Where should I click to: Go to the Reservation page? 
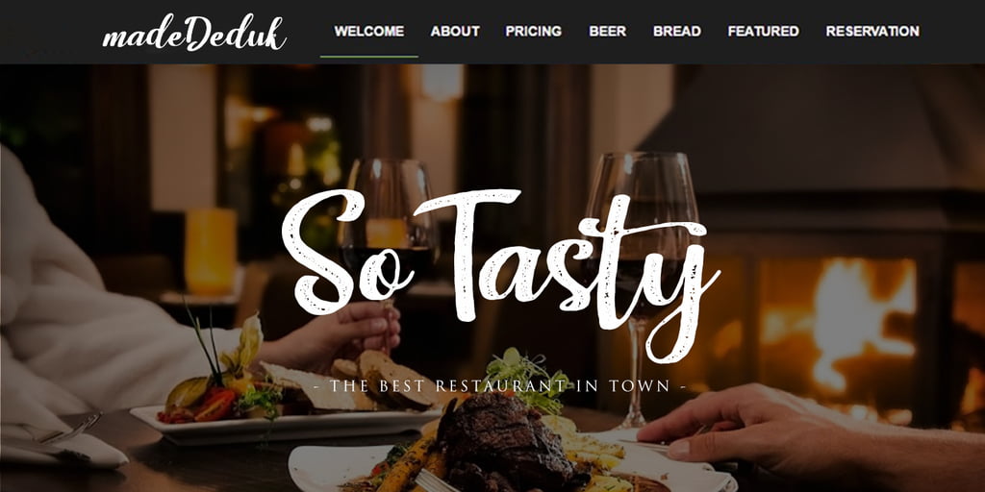[871, 32]
